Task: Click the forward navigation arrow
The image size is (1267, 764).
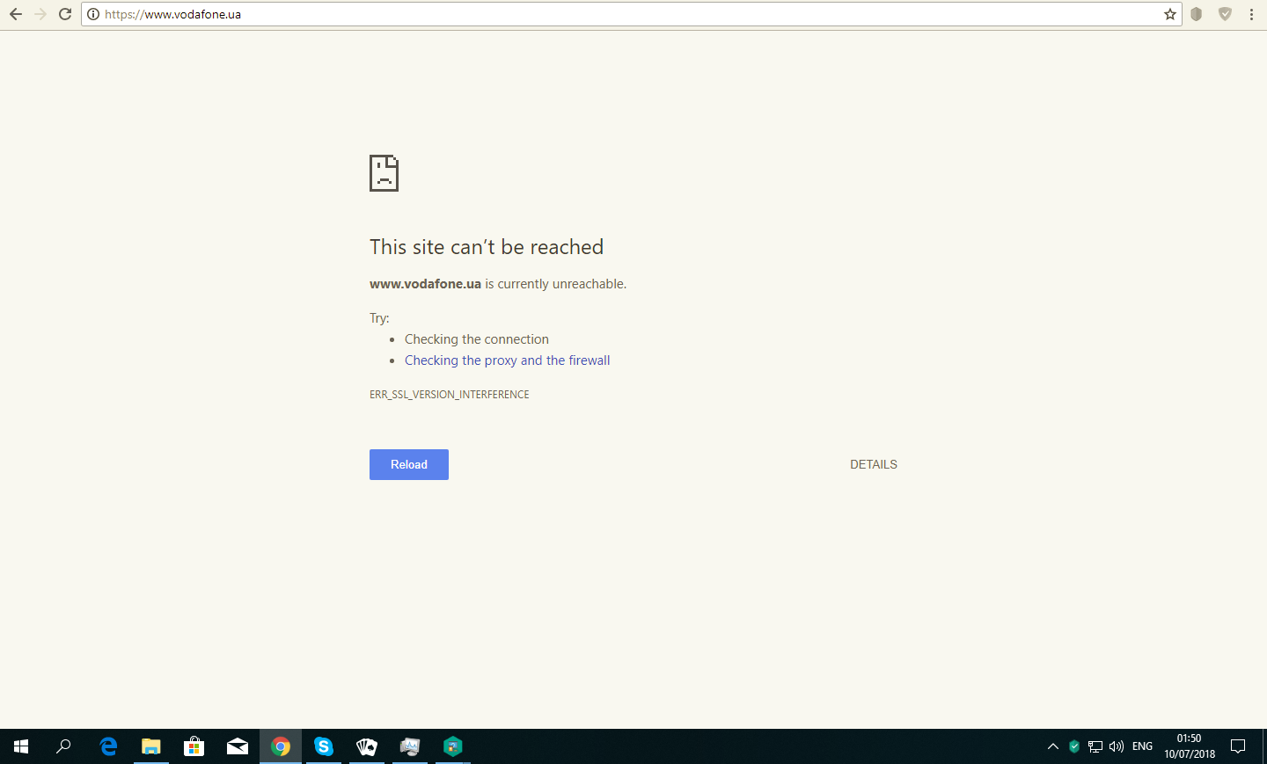Action: (x=40, y=14)
